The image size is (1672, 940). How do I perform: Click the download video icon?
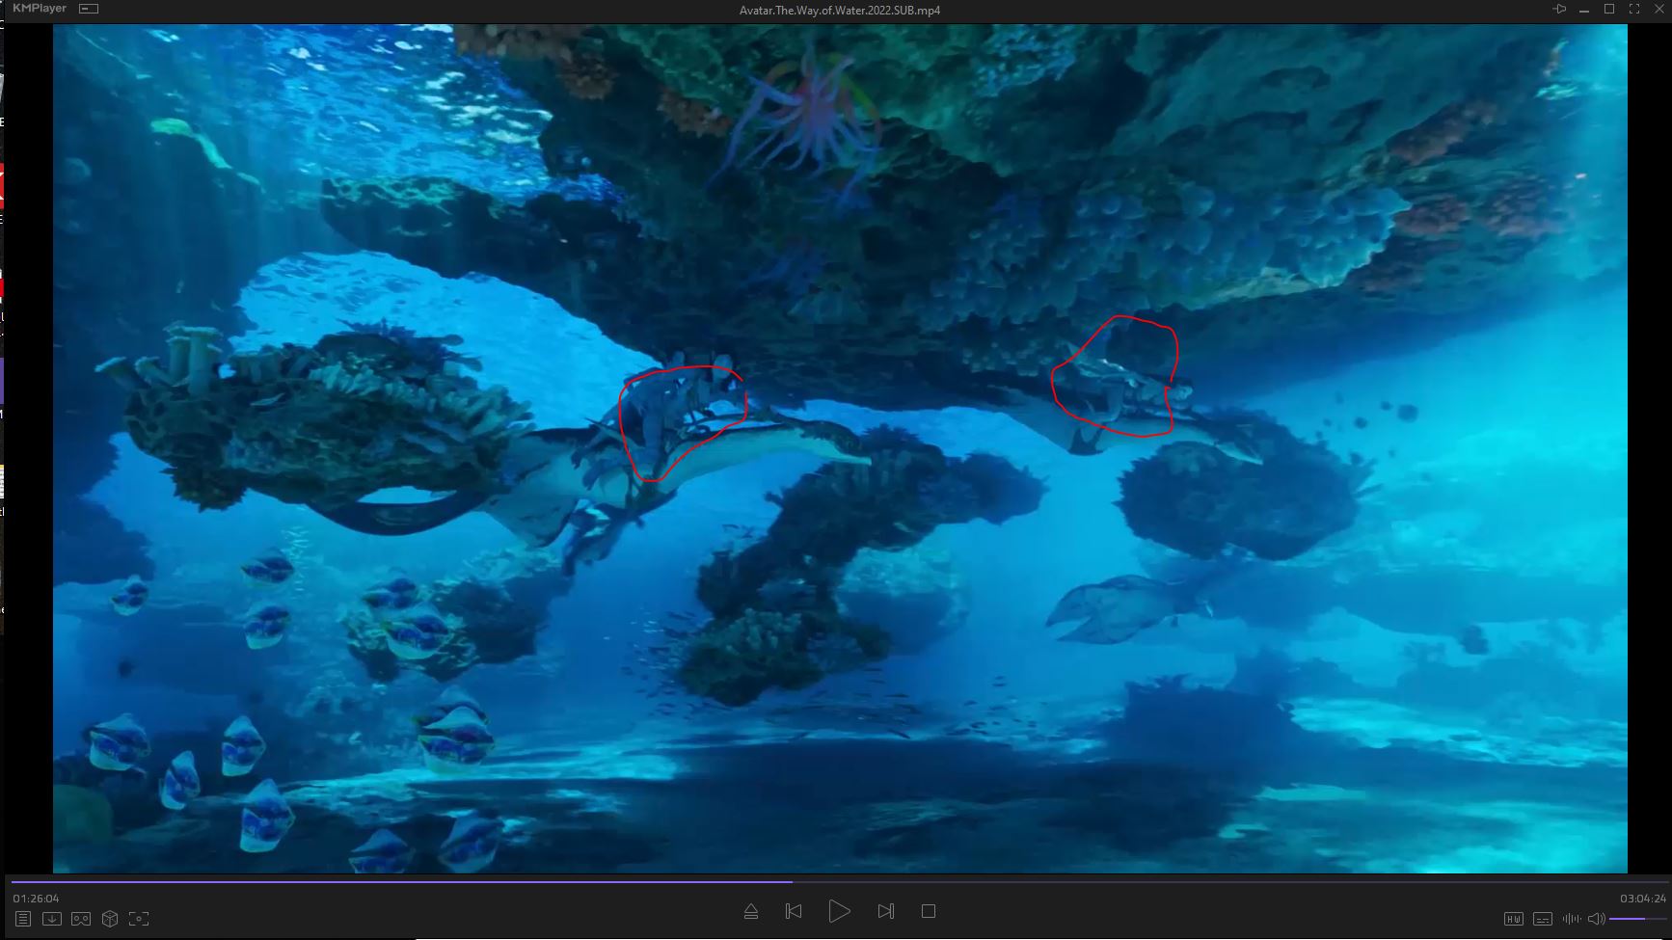pyautogui.click(x=52, y=919)
